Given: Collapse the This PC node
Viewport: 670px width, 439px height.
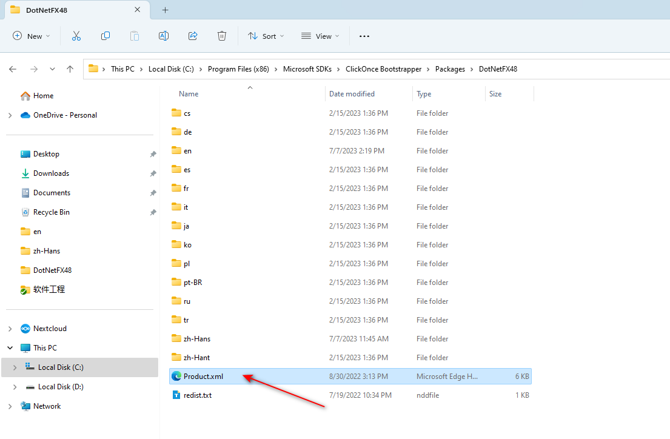Looking at the screenshot, I should [10, 348].
